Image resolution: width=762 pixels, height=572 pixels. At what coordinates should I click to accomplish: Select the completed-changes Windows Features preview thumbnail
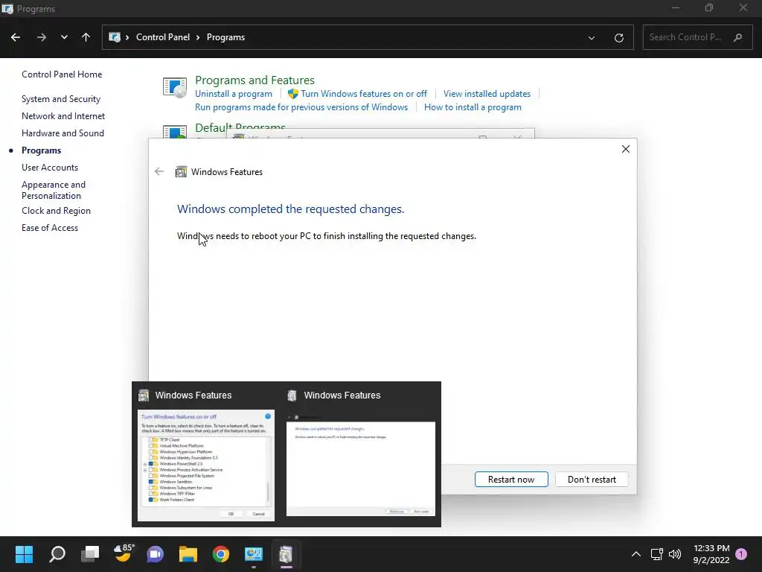(x=361, y=465)
